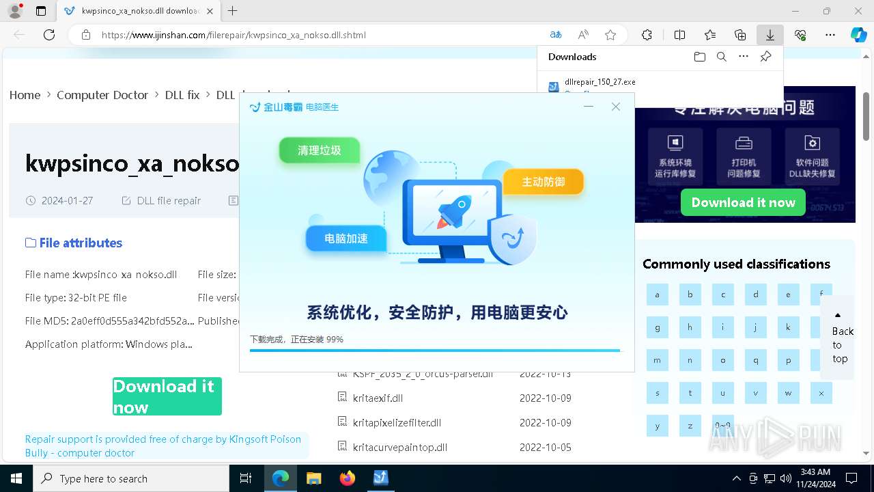Image resolution: width=874 pixels, height=492 pixels.
Task: Select classification letter d
Action: [x=756, y=295]
